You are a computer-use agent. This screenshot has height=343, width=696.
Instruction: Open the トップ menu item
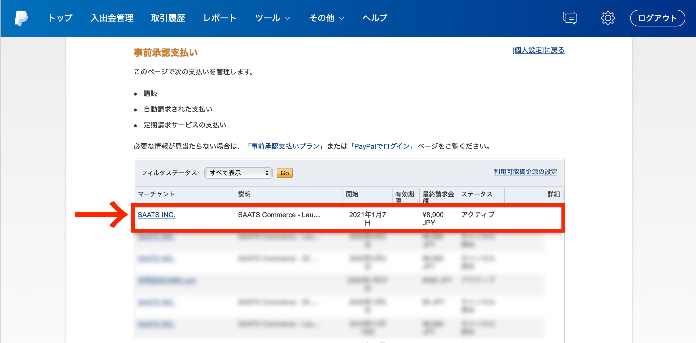(60, 18)
